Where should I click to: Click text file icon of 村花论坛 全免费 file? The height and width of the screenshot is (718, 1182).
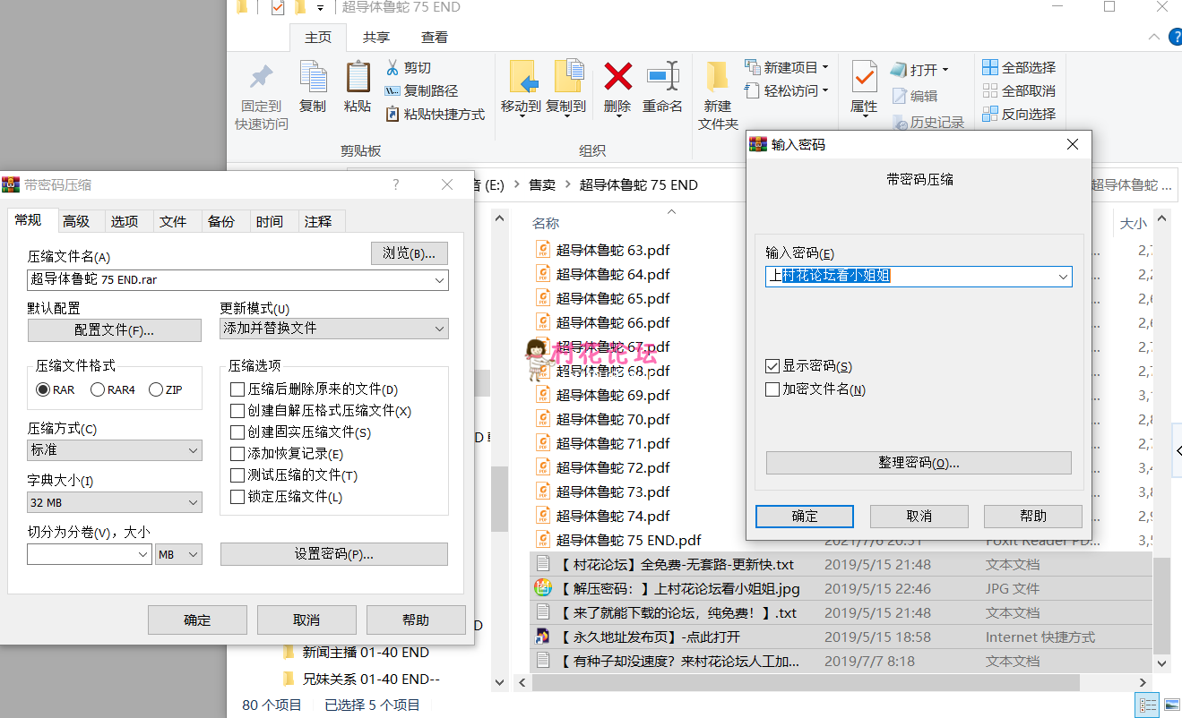541,564
